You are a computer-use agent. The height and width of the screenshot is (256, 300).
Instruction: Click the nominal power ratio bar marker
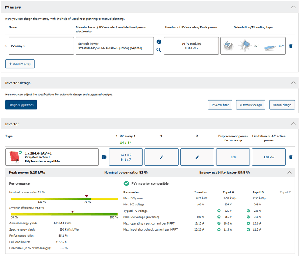pyautogui.click(x=87, y=196)
